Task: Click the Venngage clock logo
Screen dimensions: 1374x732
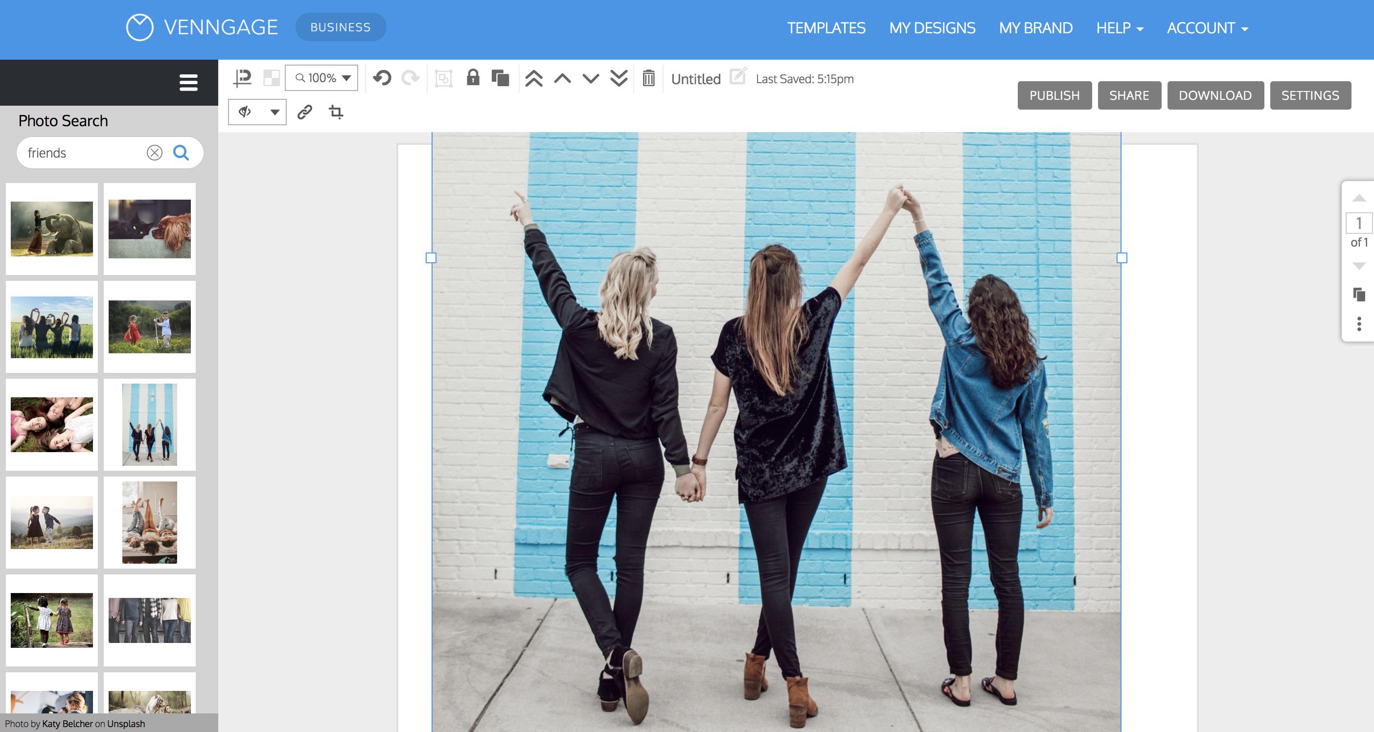Action: point(140,27)
